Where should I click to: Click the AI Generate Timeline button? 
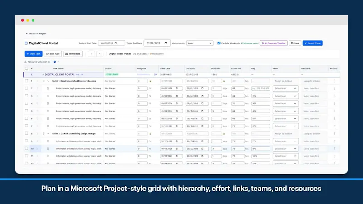(x=274, y=43)
